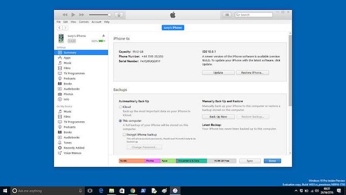Go back with left chevron
The image size is (346, 195).
pos(59,28)
